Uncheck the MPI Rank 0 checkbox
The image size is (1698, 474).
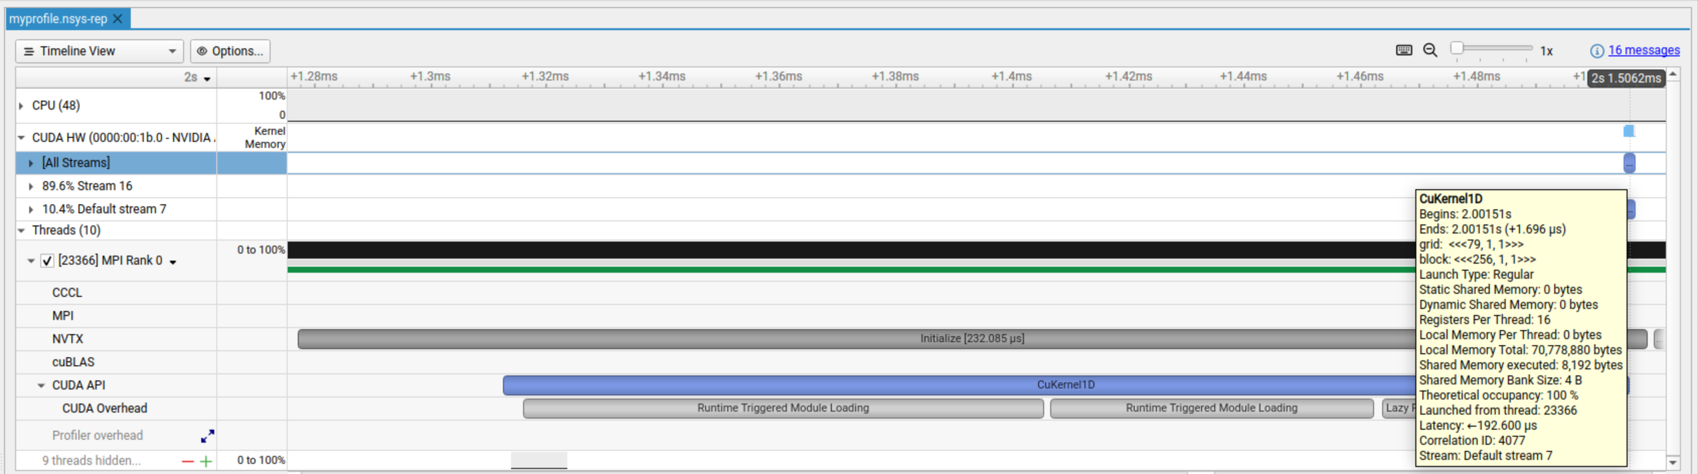pyautogui.click(x=47, y=261)
